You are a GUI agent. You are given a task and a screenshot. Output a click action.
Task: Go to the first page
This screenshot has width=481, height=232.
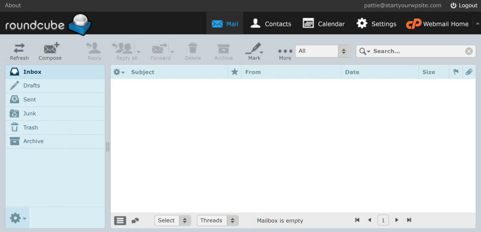(x=357, y=220)
